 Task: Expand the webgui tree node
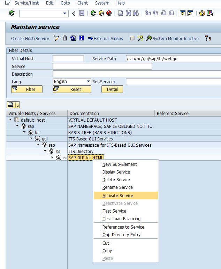coord(52,157)
